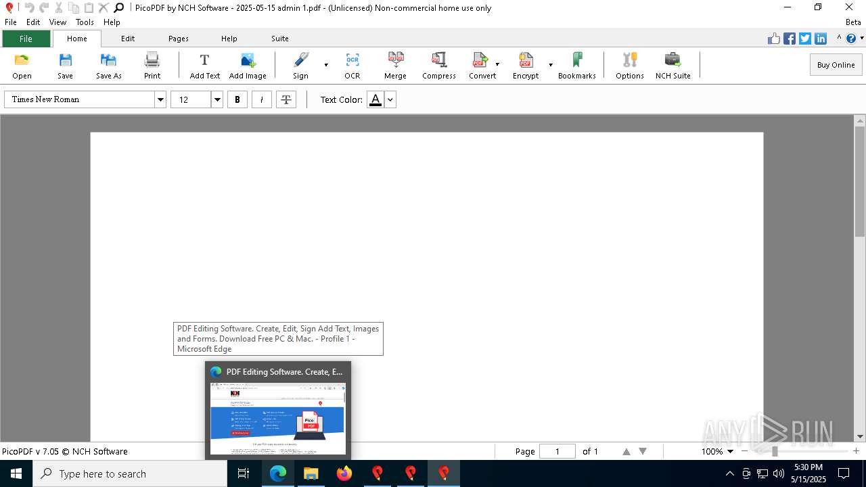
Task: Switch to the Suite ribbon tab
Action: (x=280, y=39)
